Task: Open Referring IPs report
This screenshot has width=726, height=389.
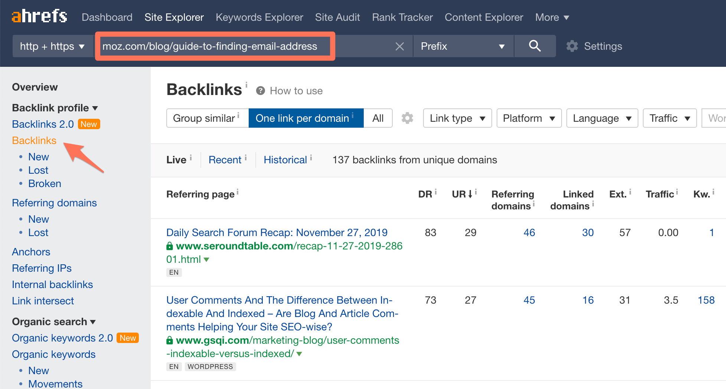Action: coord(42,268)
